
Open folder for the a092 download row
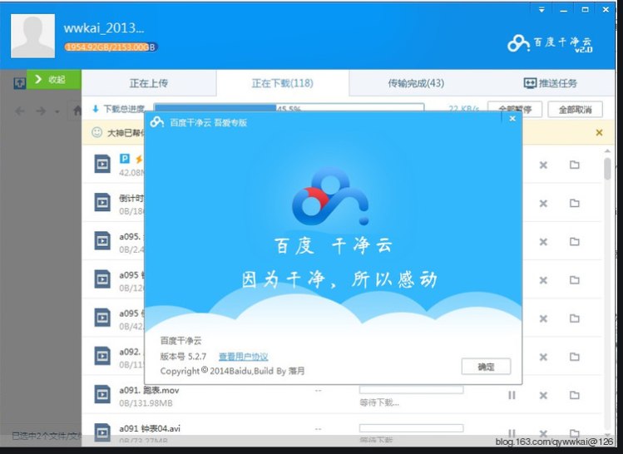pyautogui.click(x=574, y=357)
